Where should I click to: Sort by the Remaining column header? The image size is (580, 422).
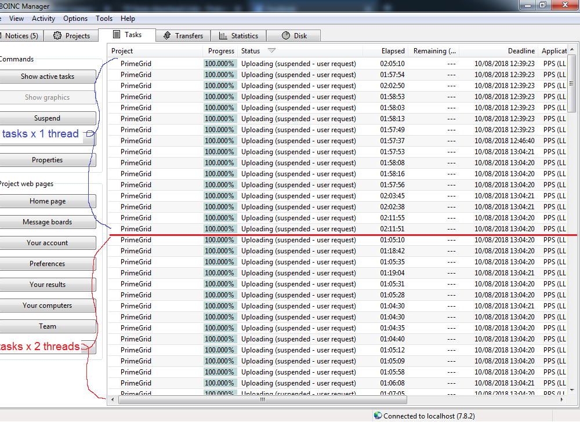[x=434, y=51]
